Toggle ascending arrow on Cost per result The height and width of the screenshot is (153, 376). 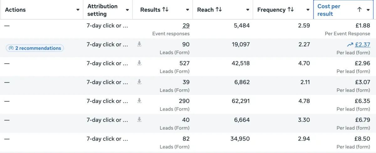pos(359,10)
